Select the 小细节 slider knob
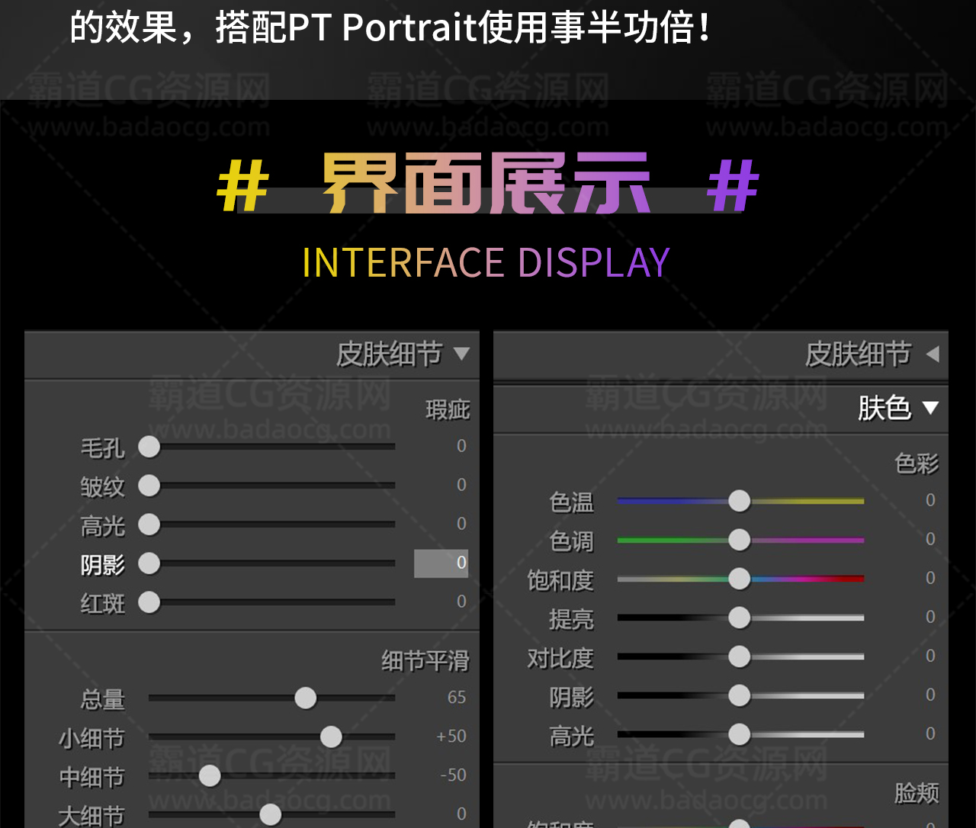The height and width of the screenshot is (828, 976). click(x=331, y=737)
